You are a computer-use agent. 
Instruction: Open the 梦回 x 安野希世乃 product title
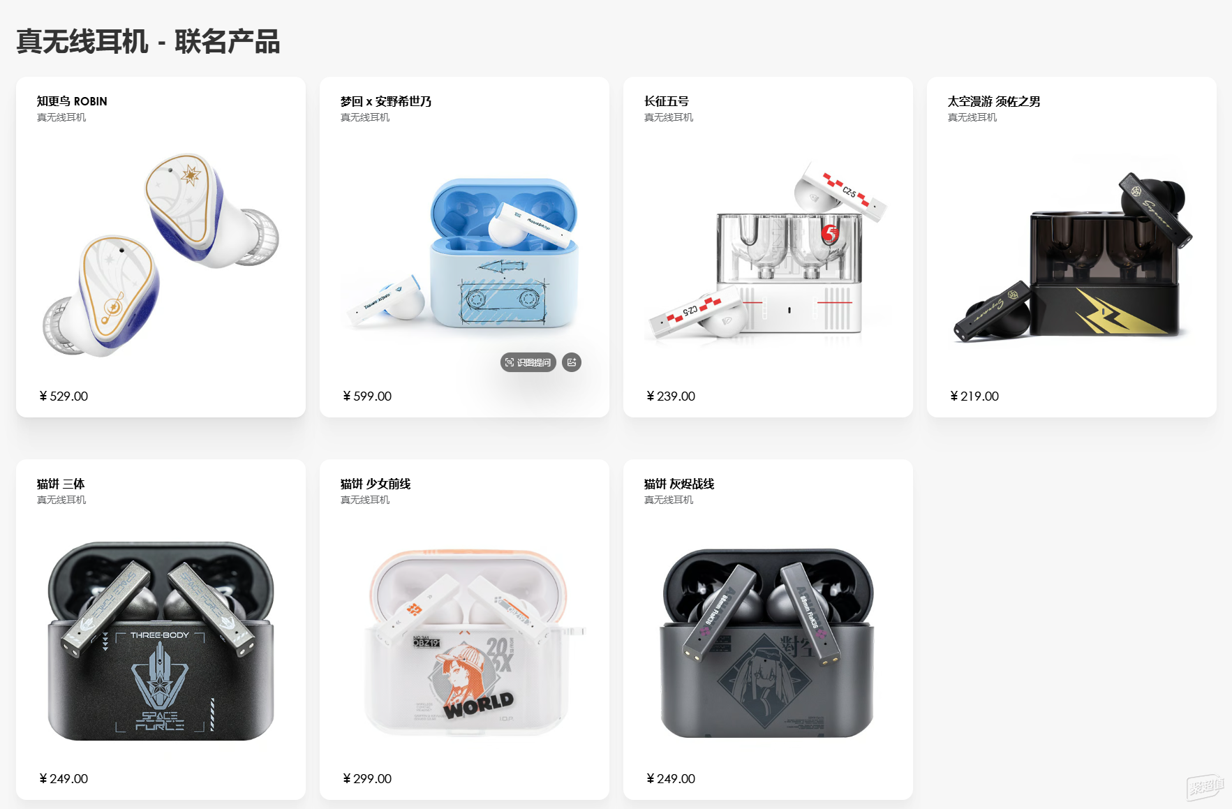pos(386,101)
